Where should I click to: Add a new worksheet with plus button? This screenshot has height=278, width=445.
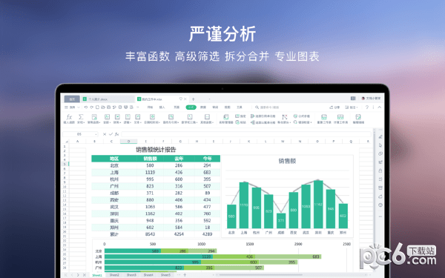[x=185, y=274]
